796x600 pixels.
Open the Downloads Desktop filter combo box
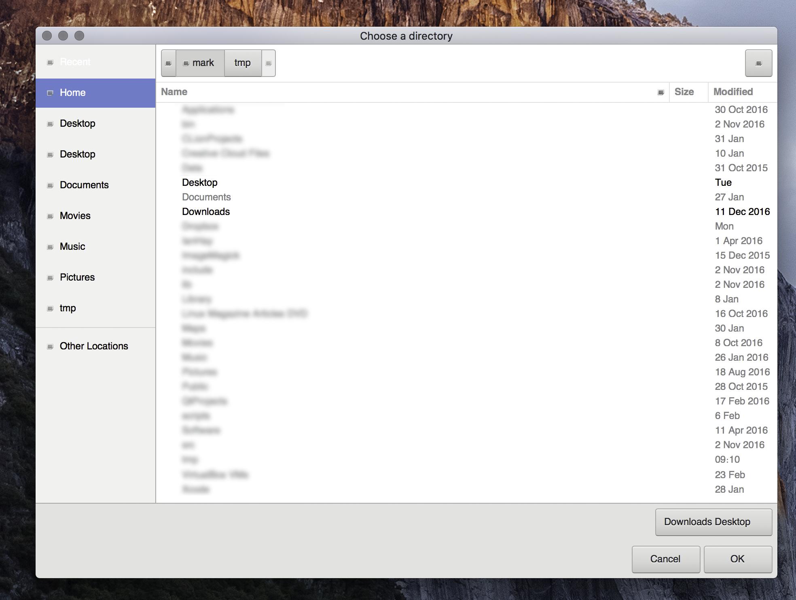[x=713, y=522]
